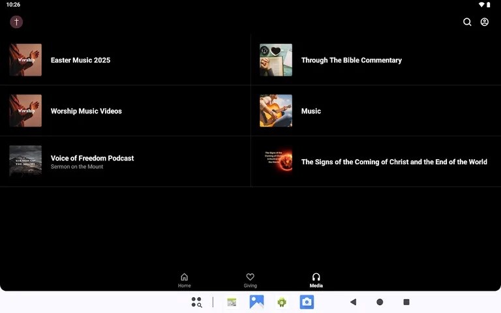Open the search icon

tap(467, 22)
